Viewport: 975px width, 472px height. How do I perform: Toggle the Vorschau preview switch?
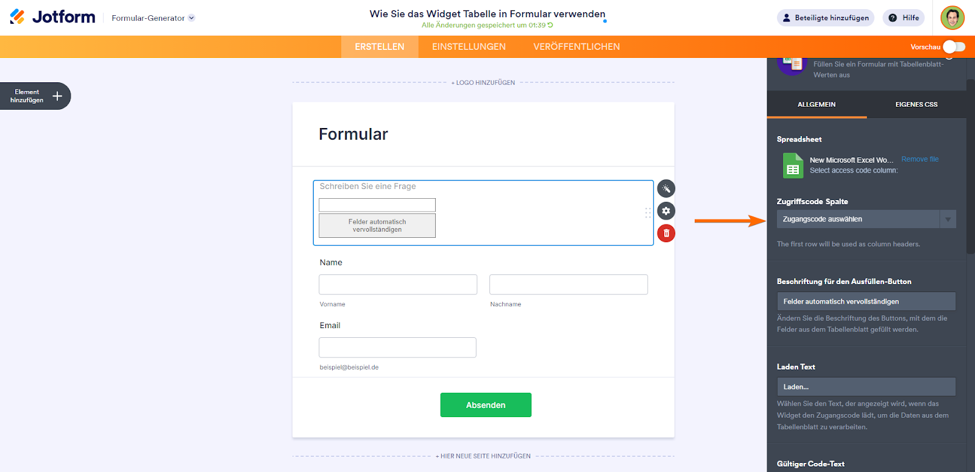(x=954, y=47)
